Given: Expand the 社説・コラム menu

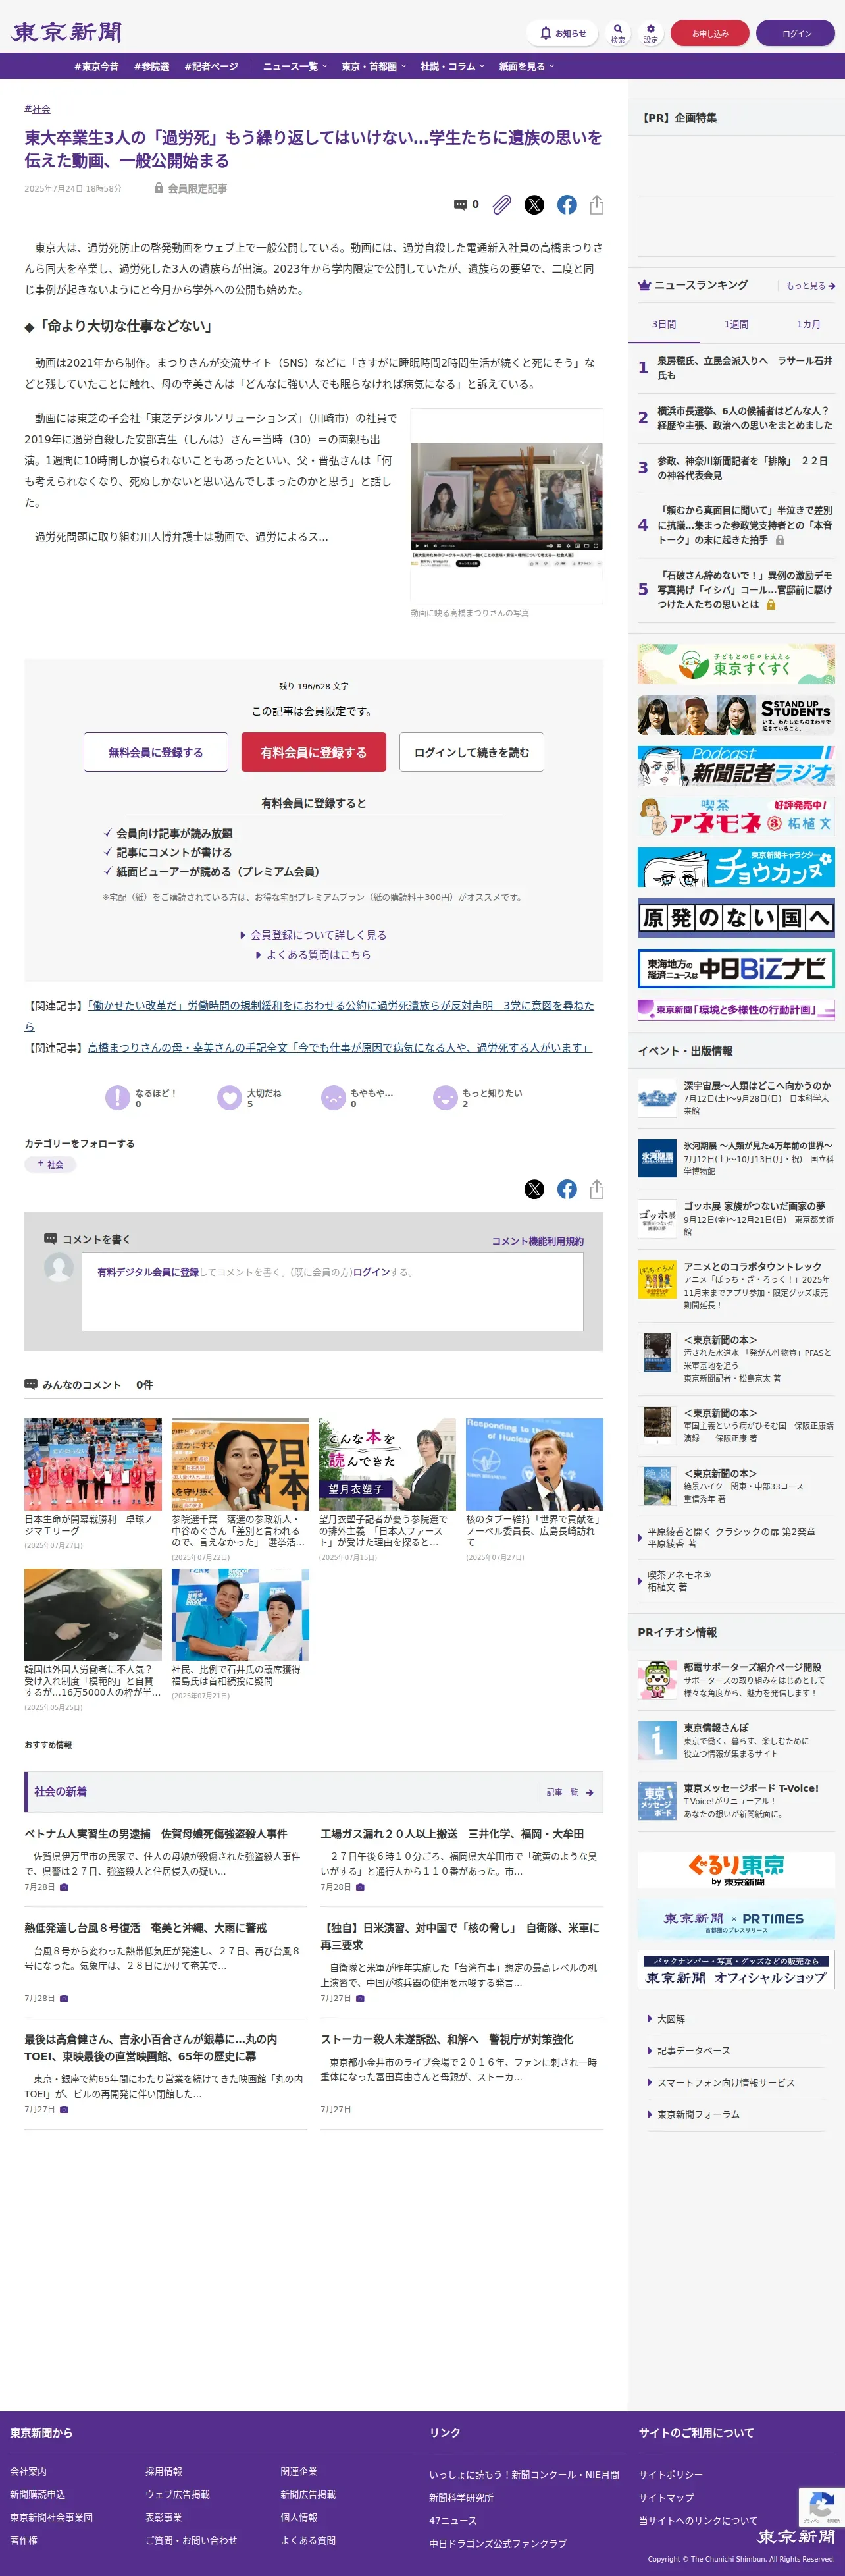Looking at the screenshot, I should [452, 66].
